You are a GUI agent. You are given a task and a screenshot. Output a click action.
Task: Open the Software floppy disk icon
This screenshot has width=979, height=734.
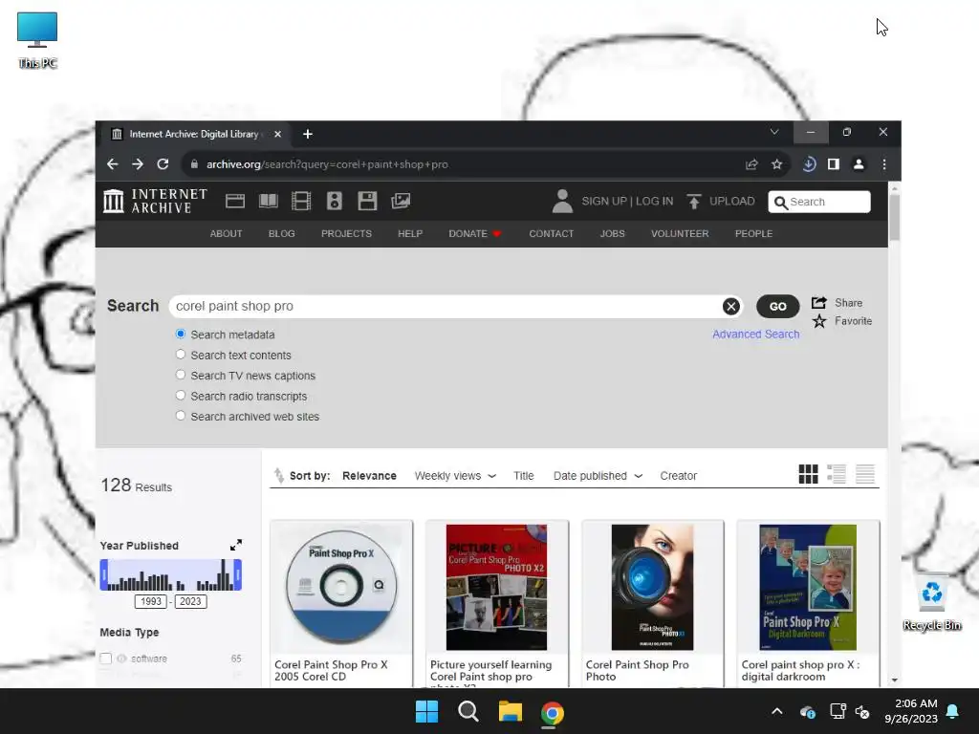[367, 201]
